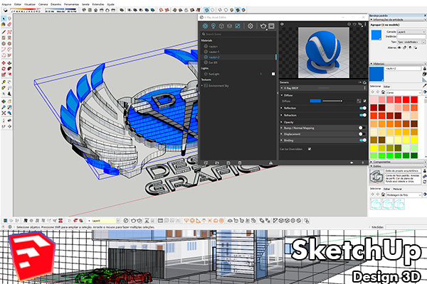This screenshot has width=427, height=284.
Task: Expand Environment Sky texture tree
Action: pos(202,86)
